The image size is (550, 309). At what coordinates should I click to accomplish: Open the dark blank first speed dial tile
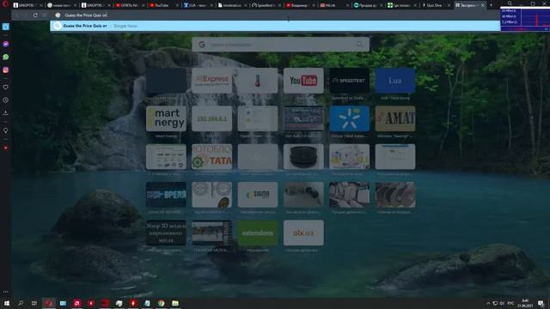click(166, 81)
